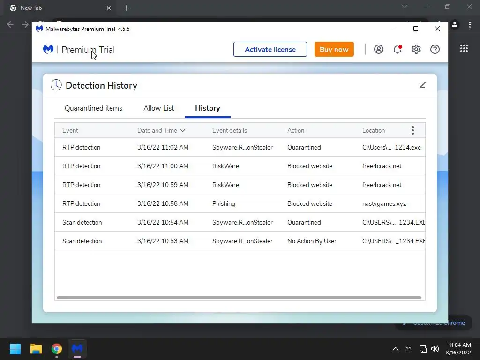Click the 'Phishing' event details cell
Screen dimensions: 480x360
point(224,203)
